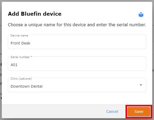Screen dimensions: 154x120
Task: Click the Add Bluefin device title
Action: (x=35, y=14)
